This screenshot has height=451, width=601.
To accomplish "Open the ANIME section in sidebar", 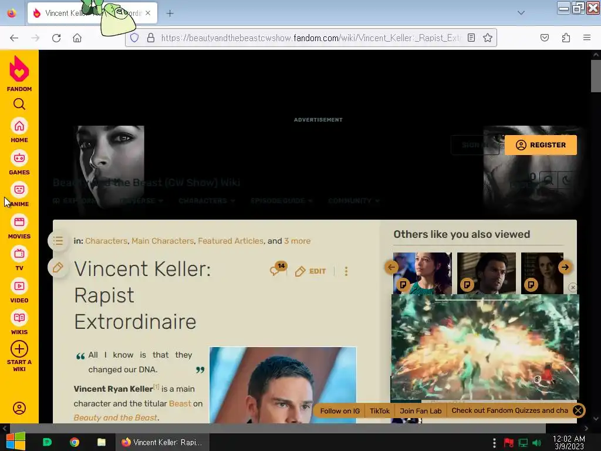I will [x=19, y=195].
